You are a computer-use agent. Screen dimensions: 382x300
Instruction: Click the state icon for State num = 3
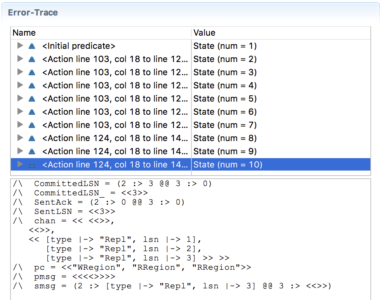tap(32, 72)
